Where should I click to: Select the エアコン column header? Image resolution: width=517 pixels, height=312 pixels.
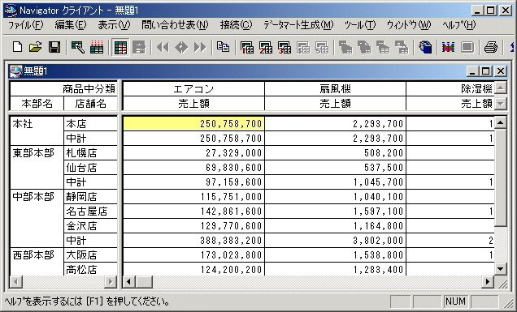click(193, 89)
